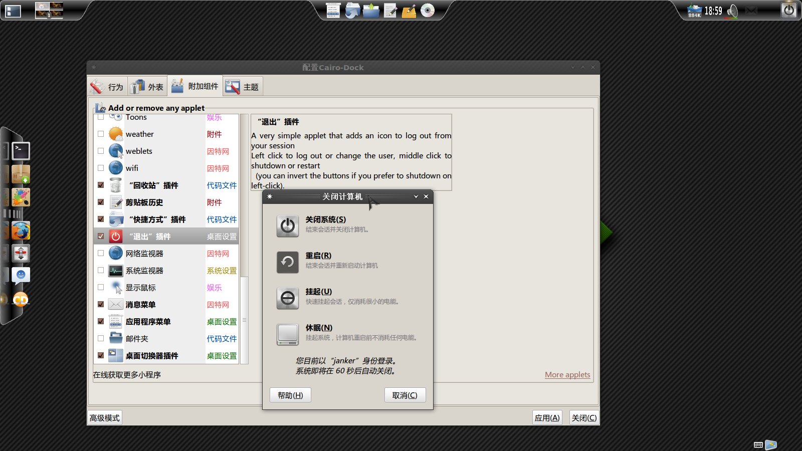Click the power logout icon in top-right panel
802x451 pixels.
coord(789,10)
